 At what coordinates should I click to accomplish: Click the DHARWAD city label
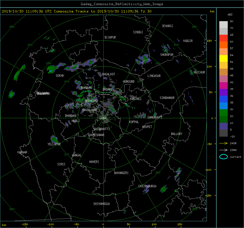coord(71,116)
